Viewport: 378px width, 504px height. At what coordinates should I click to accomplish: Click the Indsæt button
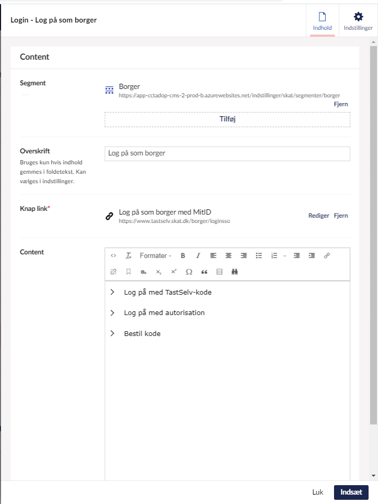[351, 492]
